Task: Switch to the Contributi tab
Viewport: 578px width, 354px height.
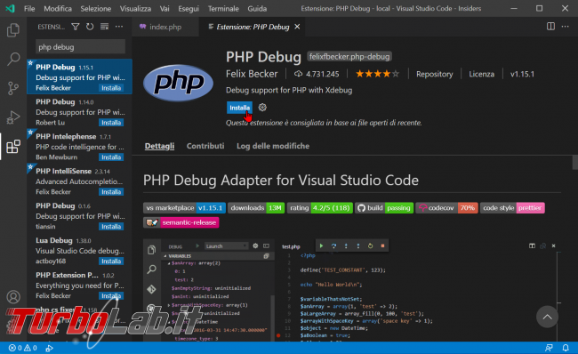Action: pos(205,146)
